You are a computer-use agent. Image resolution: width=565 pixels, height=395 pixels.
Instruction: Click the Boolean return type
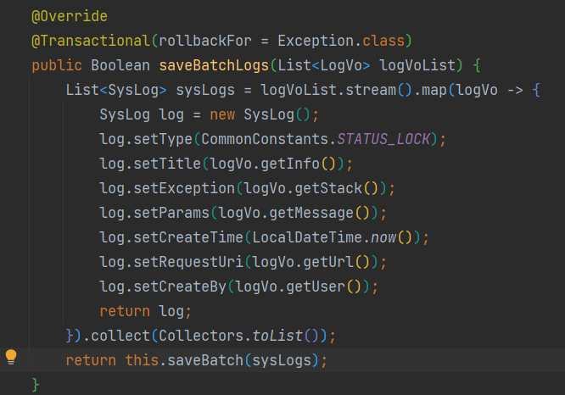(x=120, y=65)
